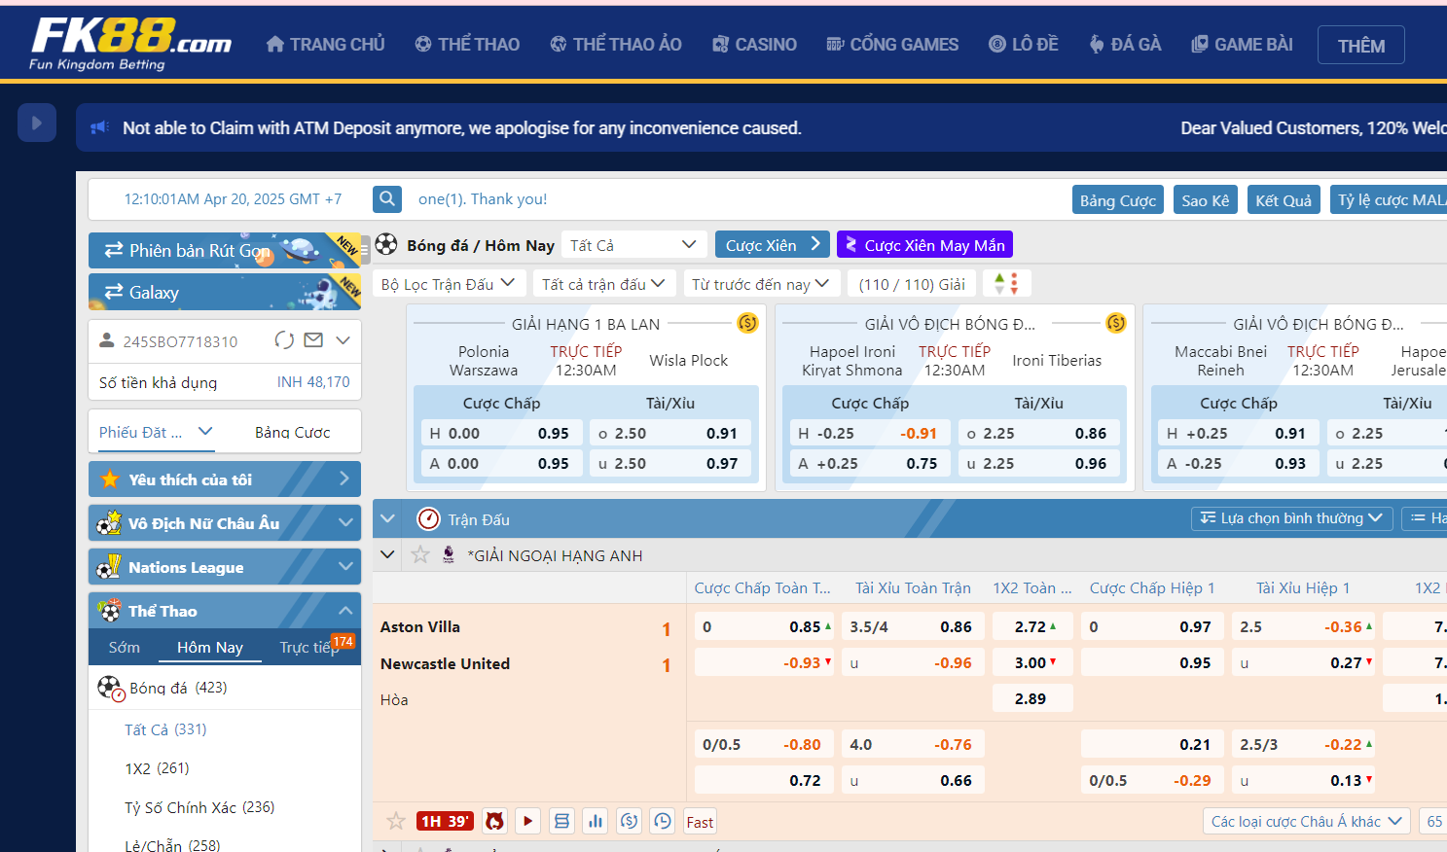Open the ĐÁ GÀ menu
Screen dimensions: 1447x852
pyautogui.click(x=1125, y=44)
